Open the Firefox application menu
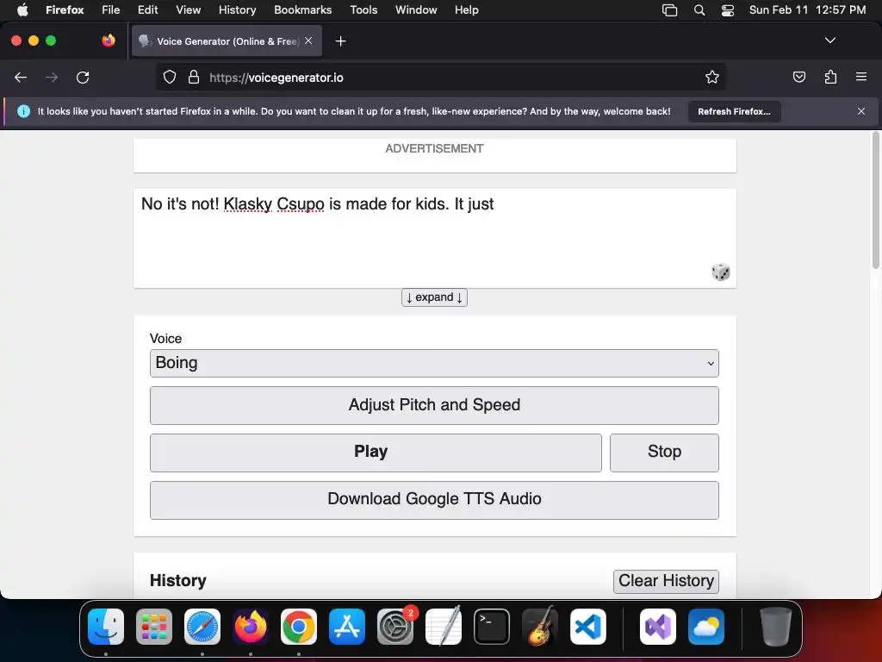The width and height of the screenshot is (882, 662). pos(65,10)
